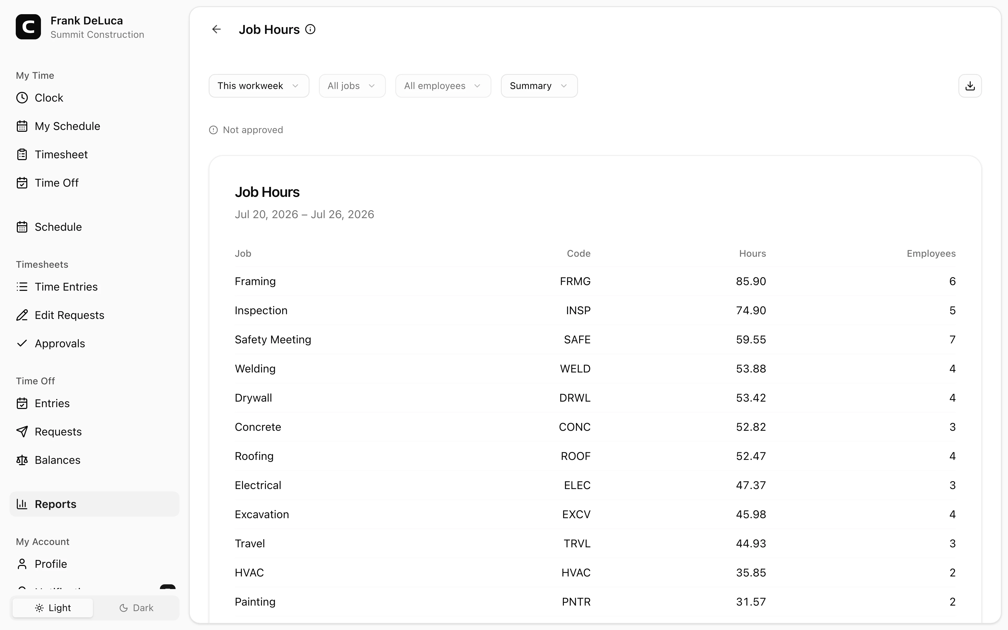This screenshot has height=630, width=1008.
Task: Switch to Dark theme
Action: coord(136,608)
